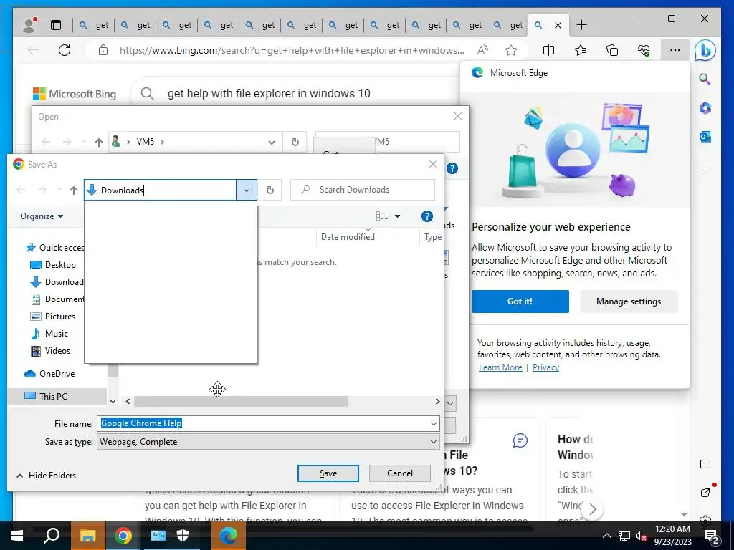Collapse folders with Hide Folders
The height and width of the screenshot is (550, 734).
(x=46, y=476)
